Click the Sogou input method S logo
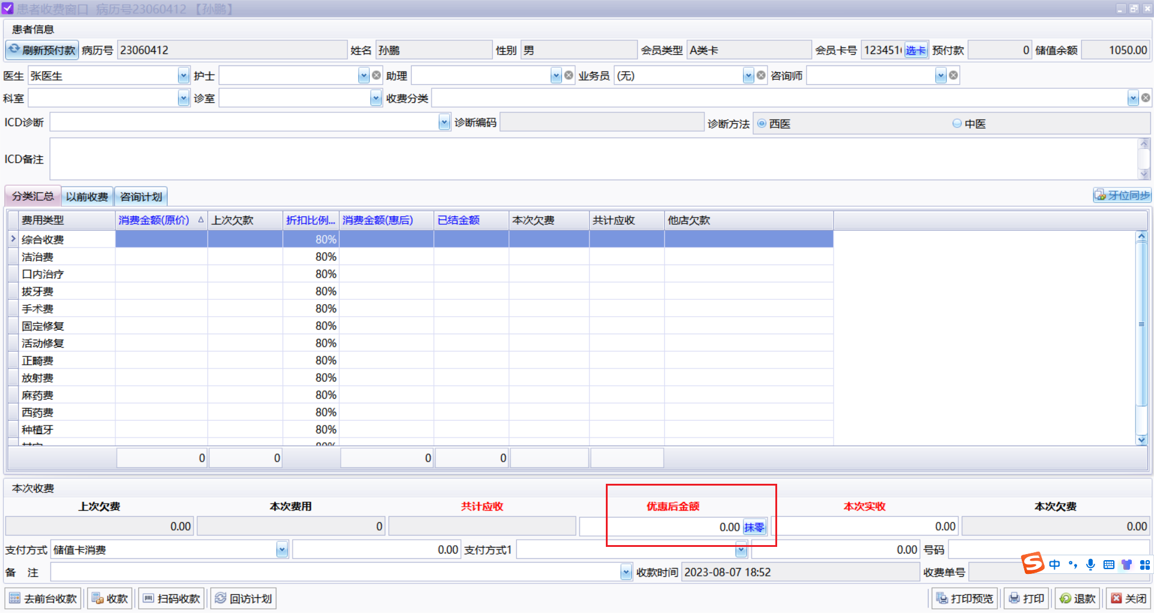Image resolution: width=1154 pixels, height=613 pixels. click(1033, 563)
